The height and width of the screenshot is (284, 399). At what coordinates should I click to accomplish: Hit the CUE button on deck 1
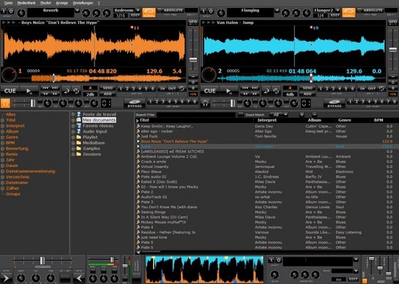(10, 91)
